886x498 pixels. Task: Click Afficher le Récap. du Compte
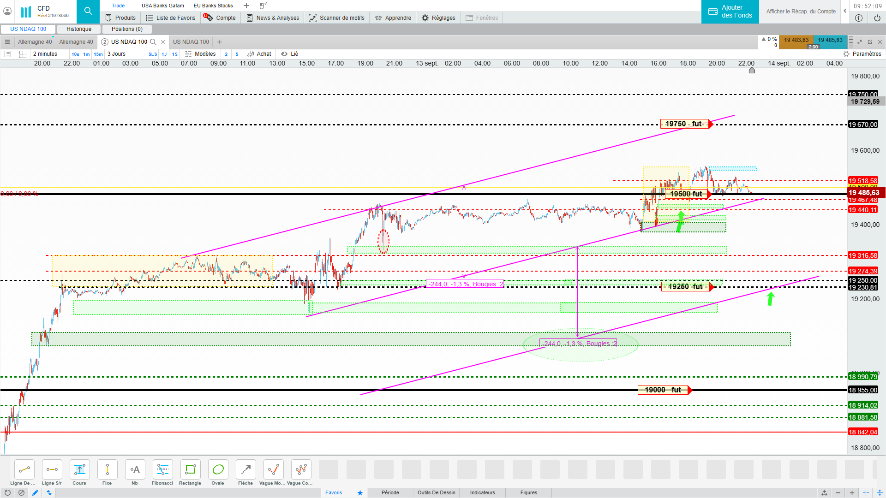coord(801,12)
